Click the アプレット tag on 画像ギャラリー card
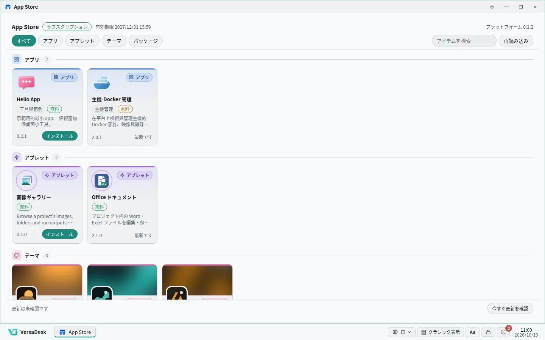The image size is (545, 340). pyautogui.click(x=60, y=175)
